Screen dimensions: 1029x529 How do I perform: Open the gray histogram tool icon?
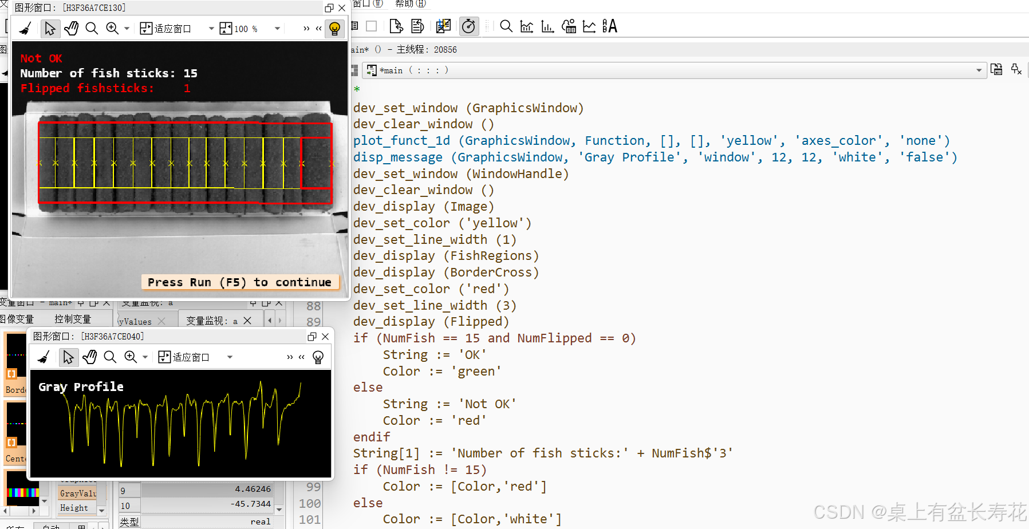pyautogui.click(x=527, y=26)
